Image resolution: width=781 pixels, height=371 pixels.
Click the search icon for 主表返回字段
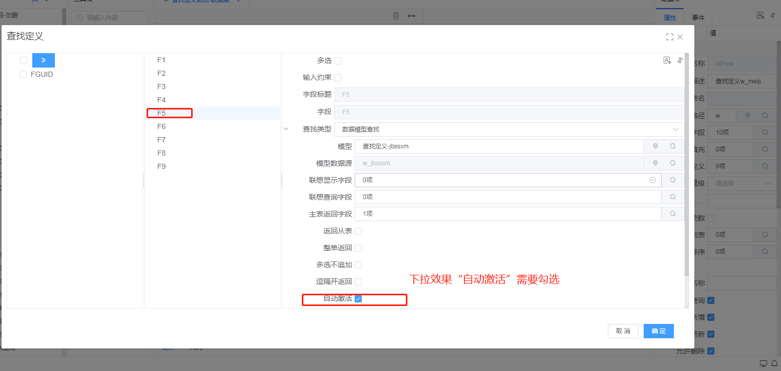point(673,214)
